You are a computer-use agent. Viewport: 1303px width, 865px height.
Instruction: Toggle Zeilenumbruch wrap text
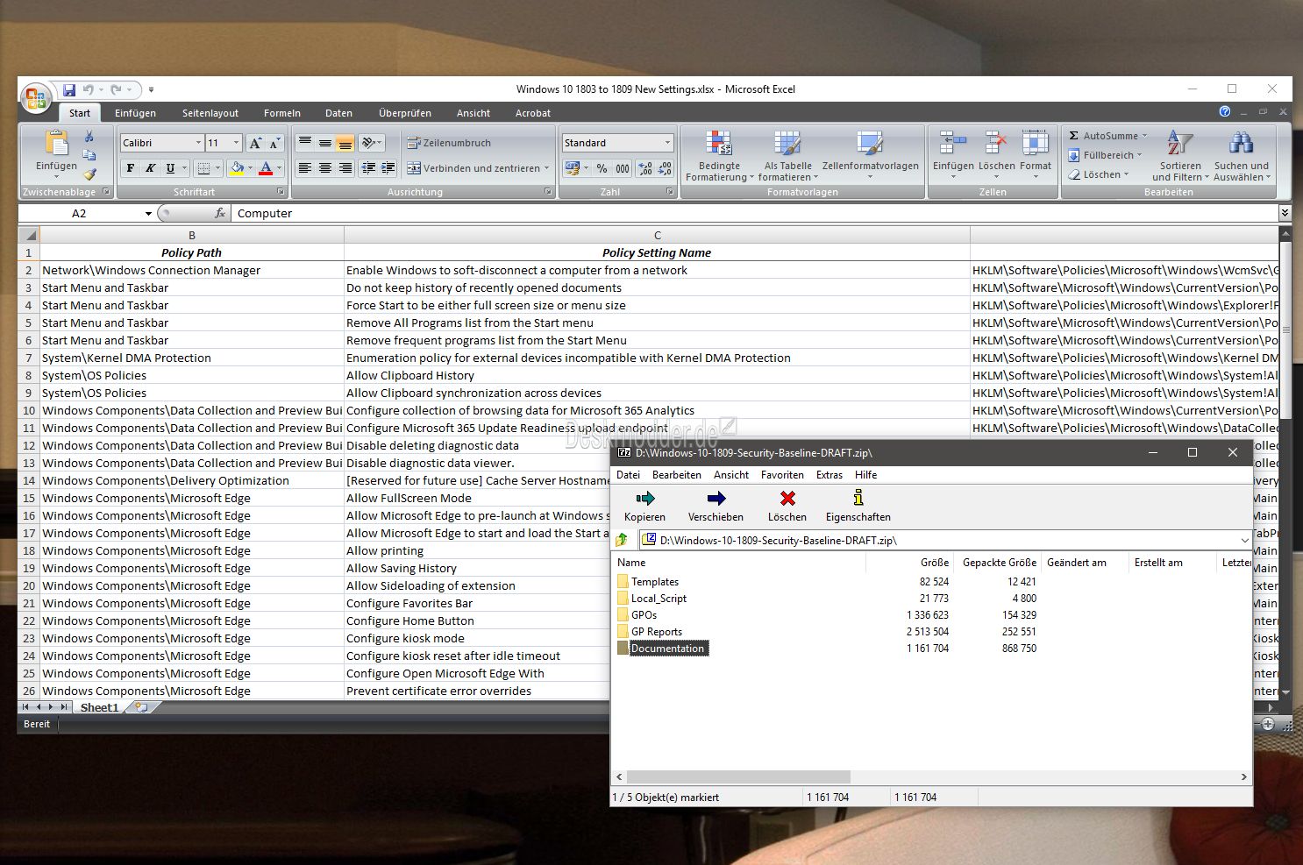pos(449,143)
